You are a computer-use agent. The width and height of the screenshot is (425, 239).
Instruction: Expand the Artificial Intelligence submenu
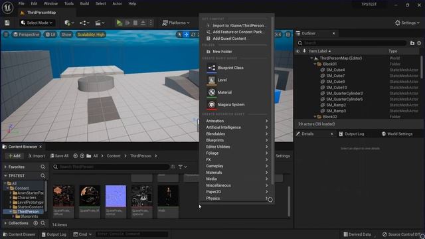236,127
